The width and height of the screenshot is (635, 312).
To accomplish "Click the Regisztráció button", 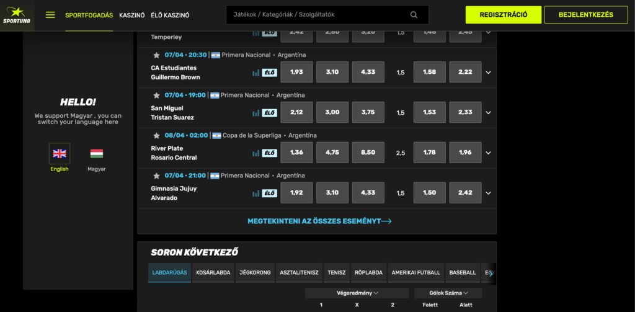I will (x=504, y=15).
